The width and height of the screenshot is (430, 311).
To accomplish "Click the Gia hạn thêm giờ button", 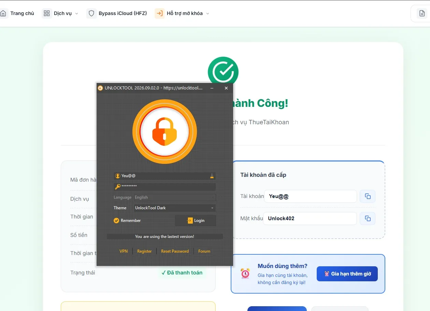I will [347, 274].
